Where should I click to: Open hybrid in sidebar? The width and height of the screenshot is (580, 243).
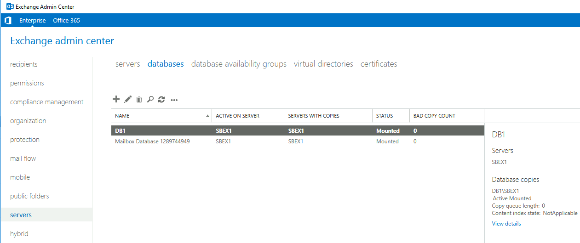[x=19, y=234]
